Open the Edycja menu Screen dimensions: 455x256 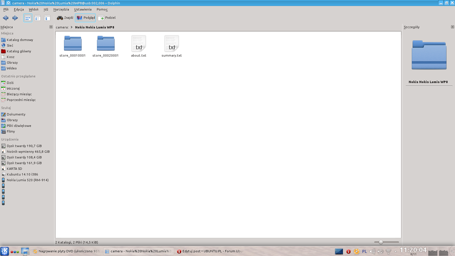coord(19,9)
